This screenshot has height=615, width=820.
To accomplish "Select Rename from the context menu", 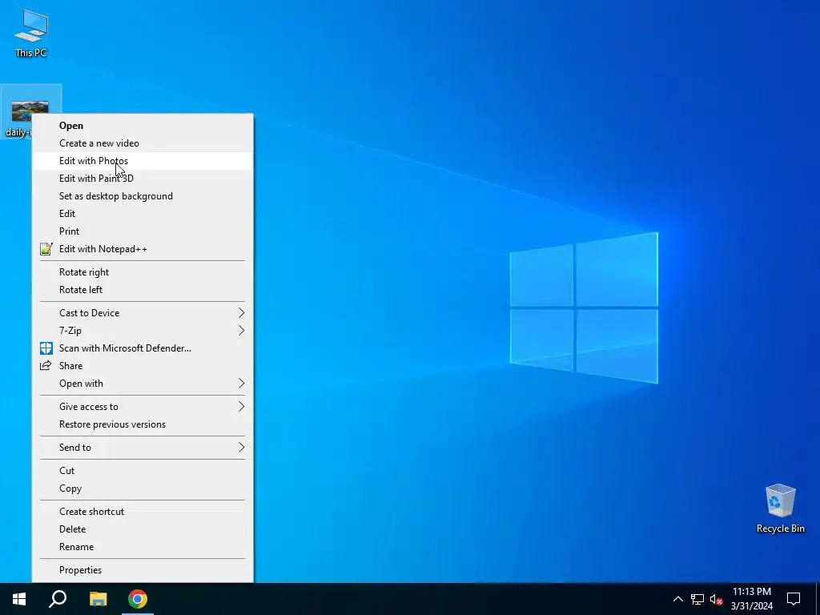I will (x=143, y=547).
